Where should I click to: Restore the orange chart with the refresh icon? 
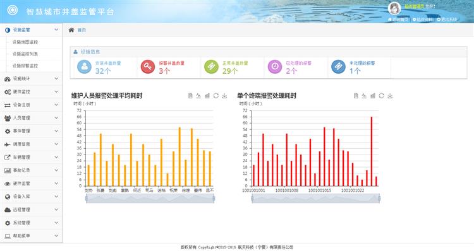(216, 96)
